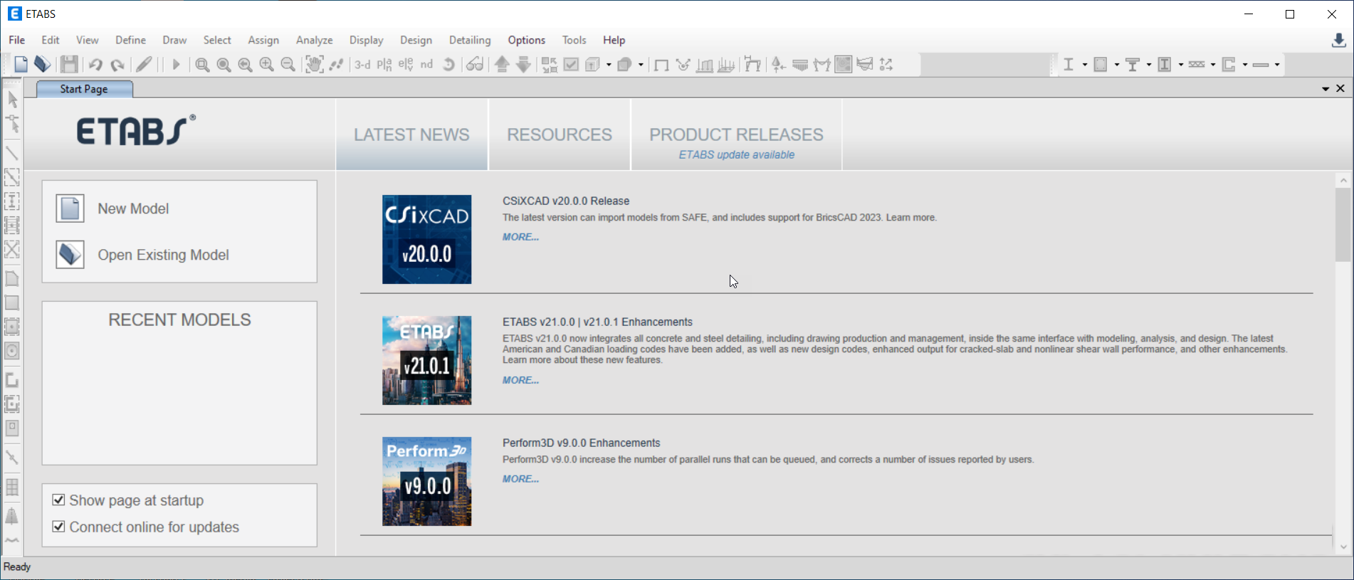Viewport: 1354px width, 580px height.
Task: Open MORE link under CSiXCAD v20.0.0 Release
Action: (520, 237)
